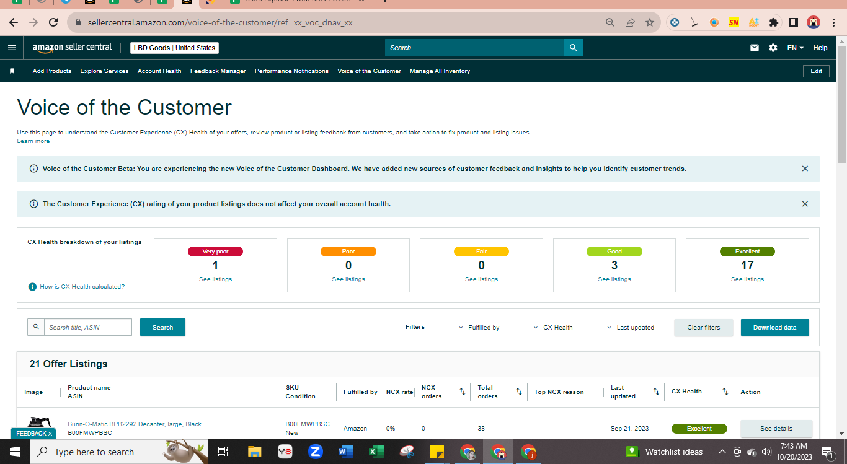Open Zoom from the taskbar
The height and width of the screenshot is (464, 847).
click(315, 452)
